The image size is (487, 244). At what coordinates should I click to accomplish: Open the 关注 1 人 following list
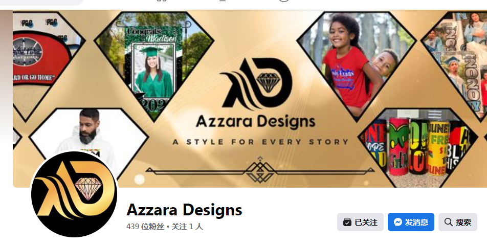tap(187, 227)
